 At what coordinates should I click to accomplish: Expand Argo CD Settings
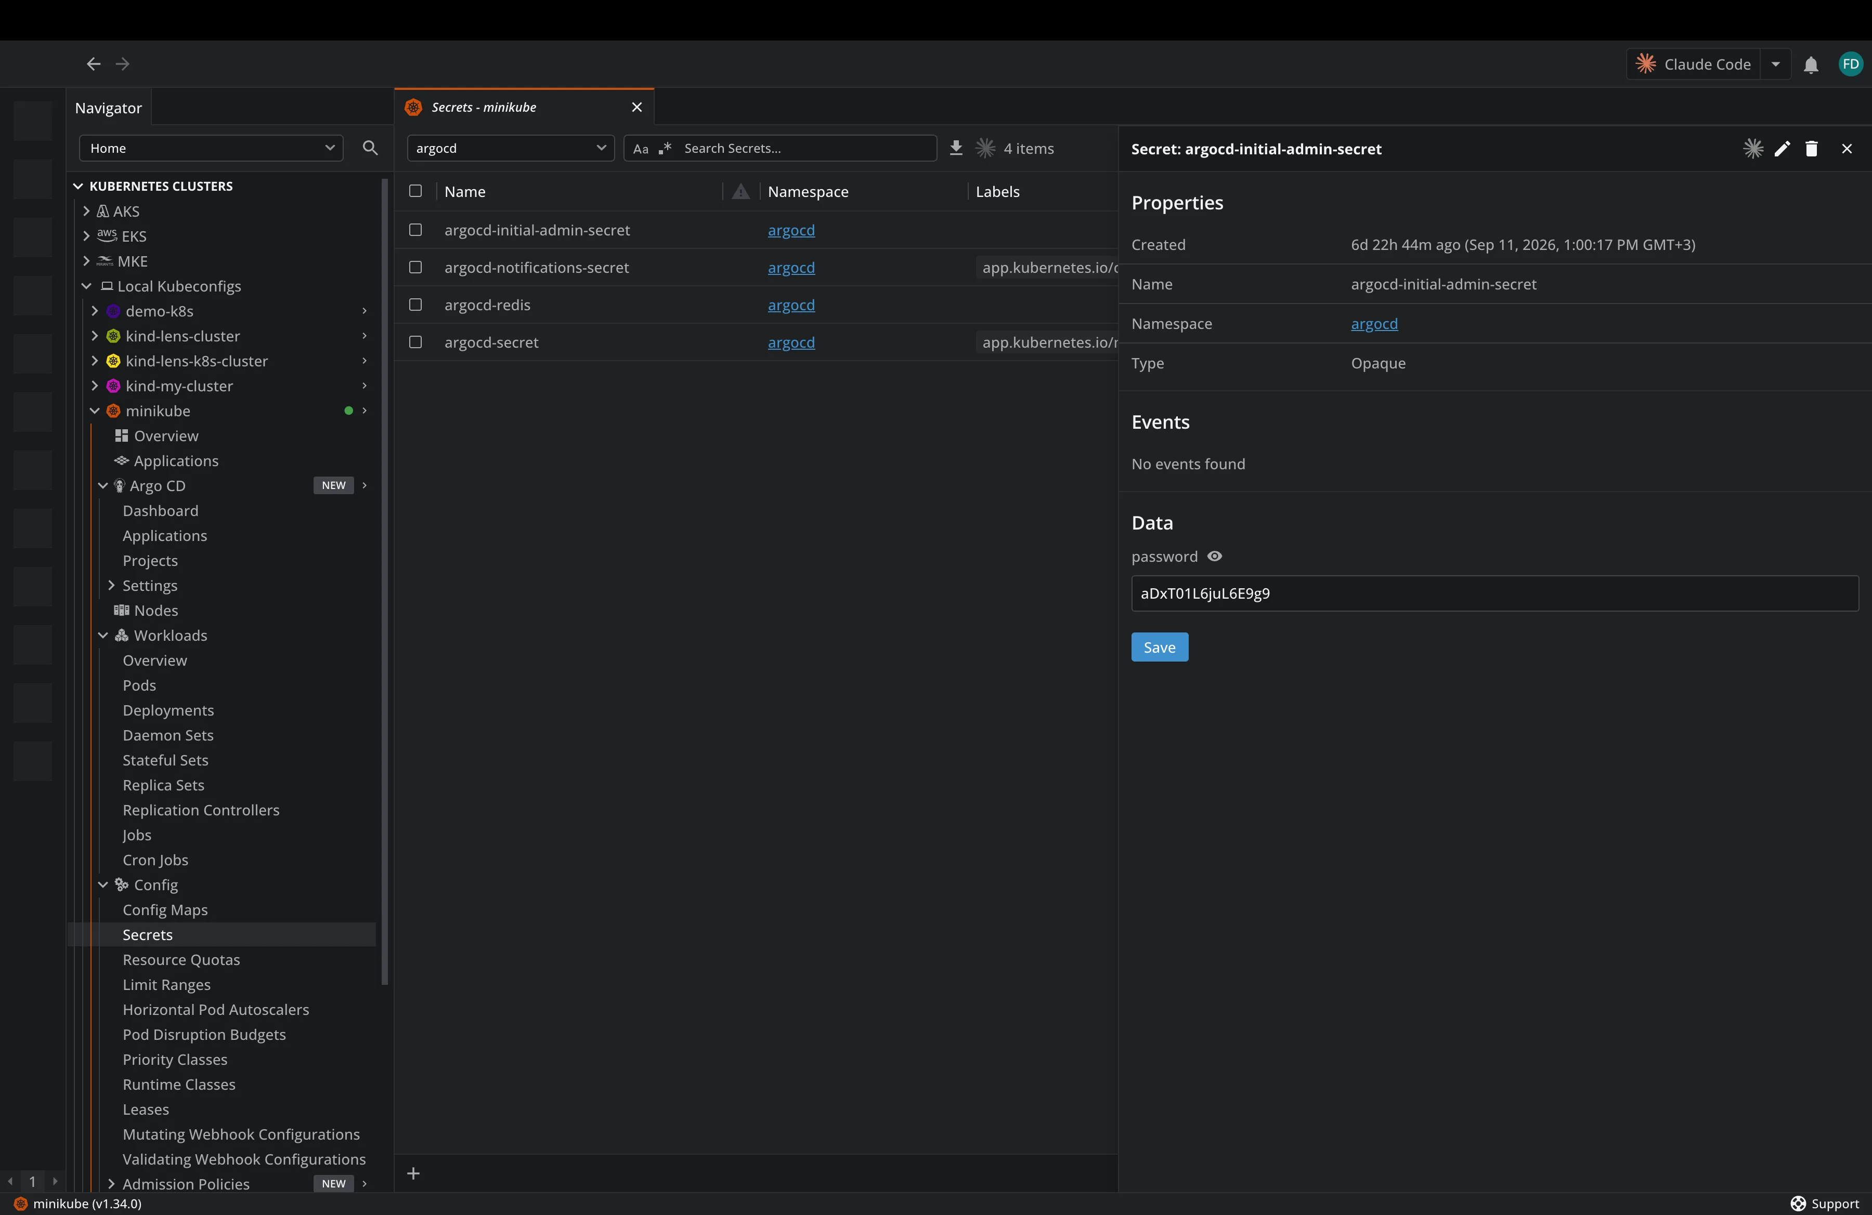111,586
